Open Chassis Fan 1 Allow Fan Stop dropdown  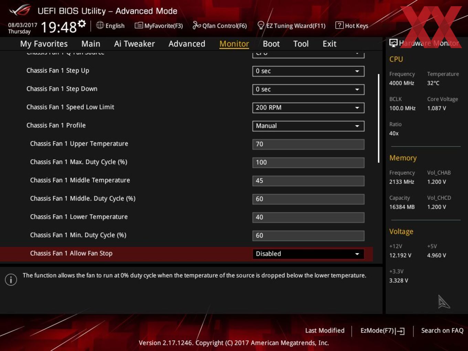tap(308, 254)
